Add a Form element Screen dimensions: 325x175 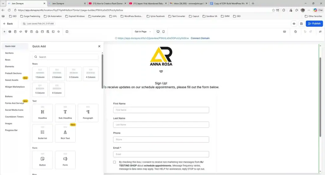[65, 160]
